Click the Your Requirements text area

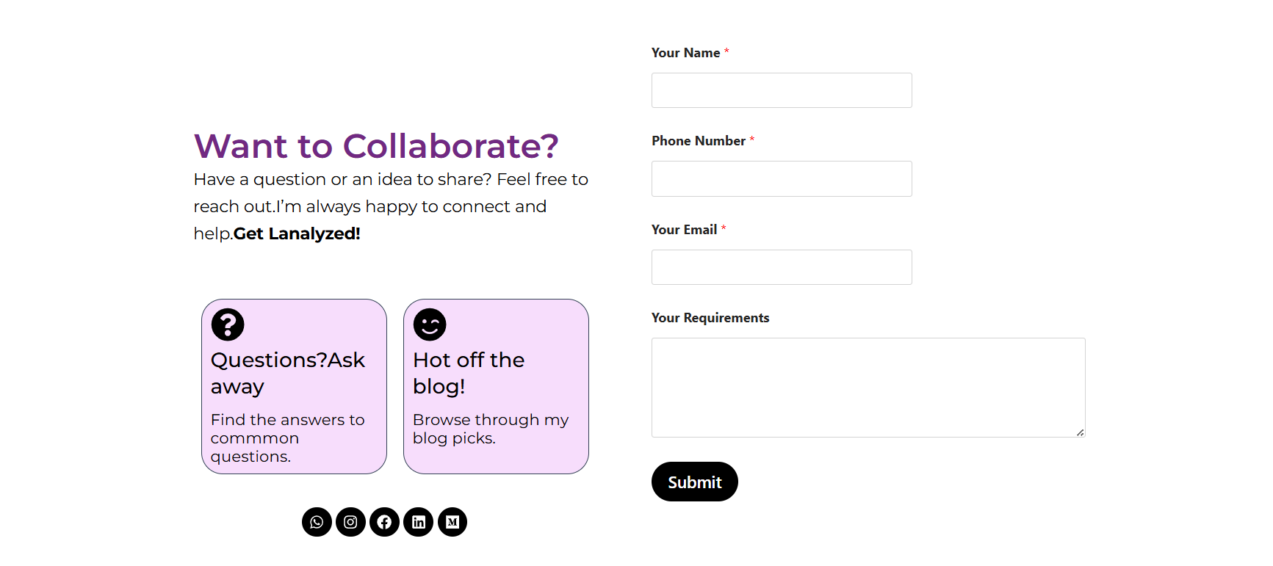[x=868, y=387]
